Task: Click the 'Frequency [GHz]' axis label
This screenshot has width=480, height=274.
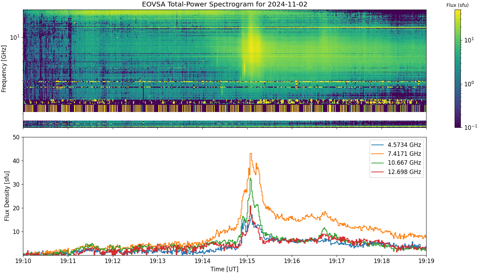Action: (x=4, y=68)
